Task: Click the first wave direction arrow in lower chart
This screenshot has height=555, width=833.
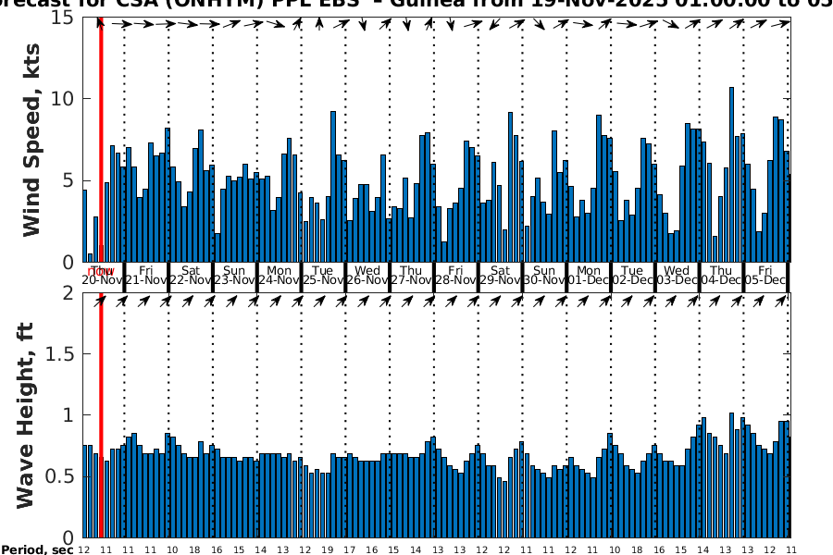Action: pos(100,301)
